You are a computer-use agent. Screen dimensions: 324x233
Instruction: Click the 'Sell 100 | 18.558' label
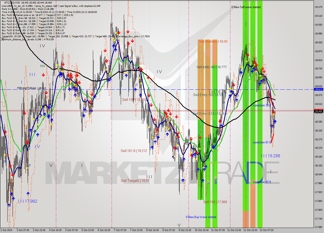pos(134,100)
